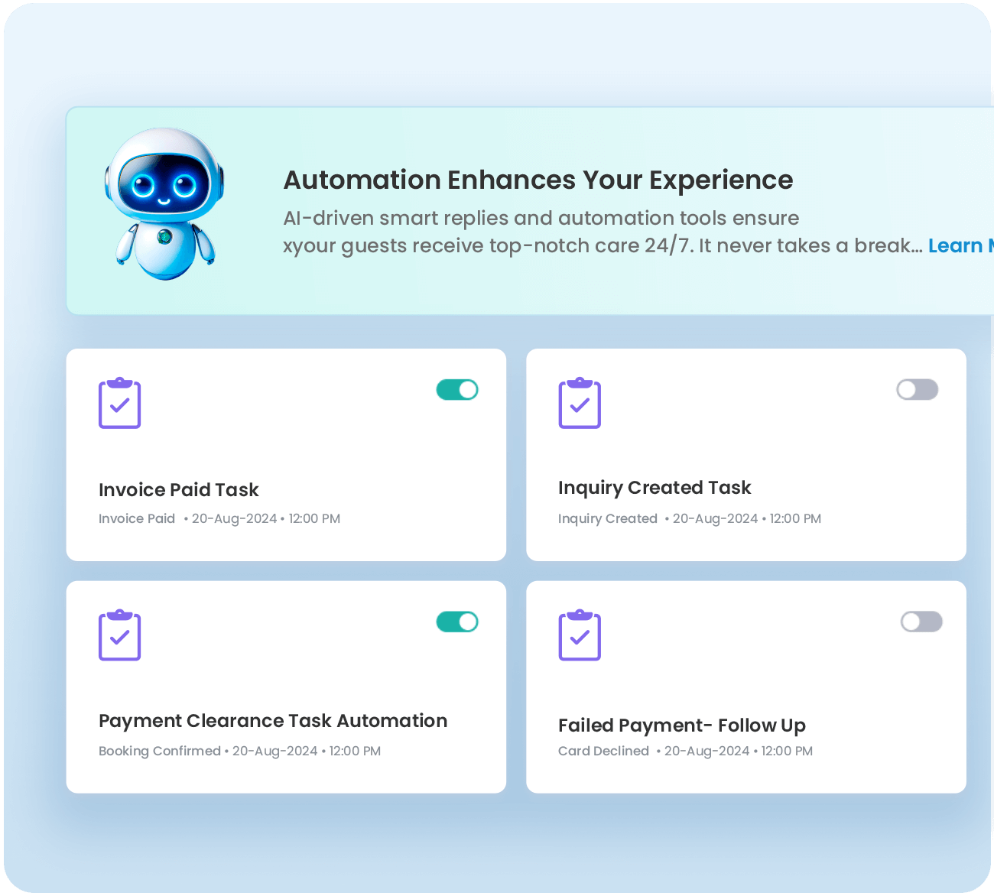Select the Payment Clearance Task Automation clipboard icon
The image size is (994, 896).
coord(120,635)
